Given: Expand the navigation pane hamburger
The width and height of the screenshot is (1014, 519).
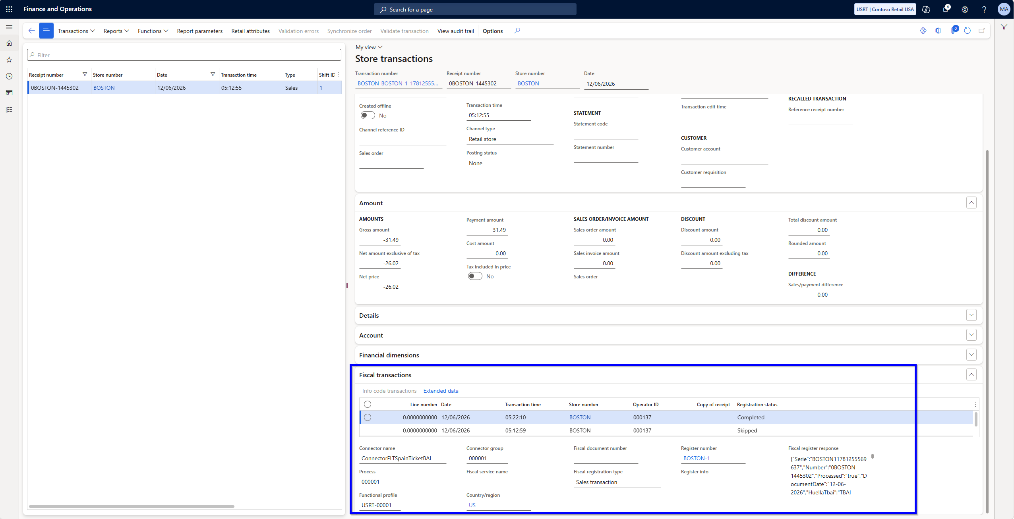Looking at the screenshot, I should click(x=9, y=27).
